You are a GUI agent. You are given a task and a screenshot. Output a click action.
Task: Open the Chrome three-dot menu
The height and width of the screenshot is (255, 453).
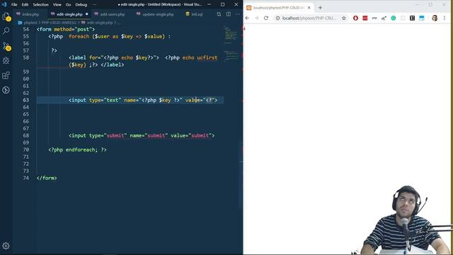[445, 18]
